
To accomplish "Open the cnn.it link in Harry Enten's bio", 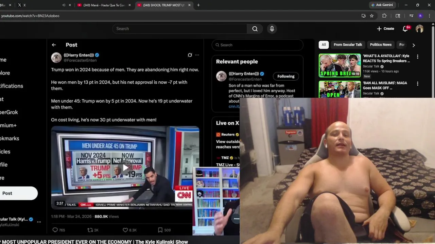I will click(x=234, y=106).
